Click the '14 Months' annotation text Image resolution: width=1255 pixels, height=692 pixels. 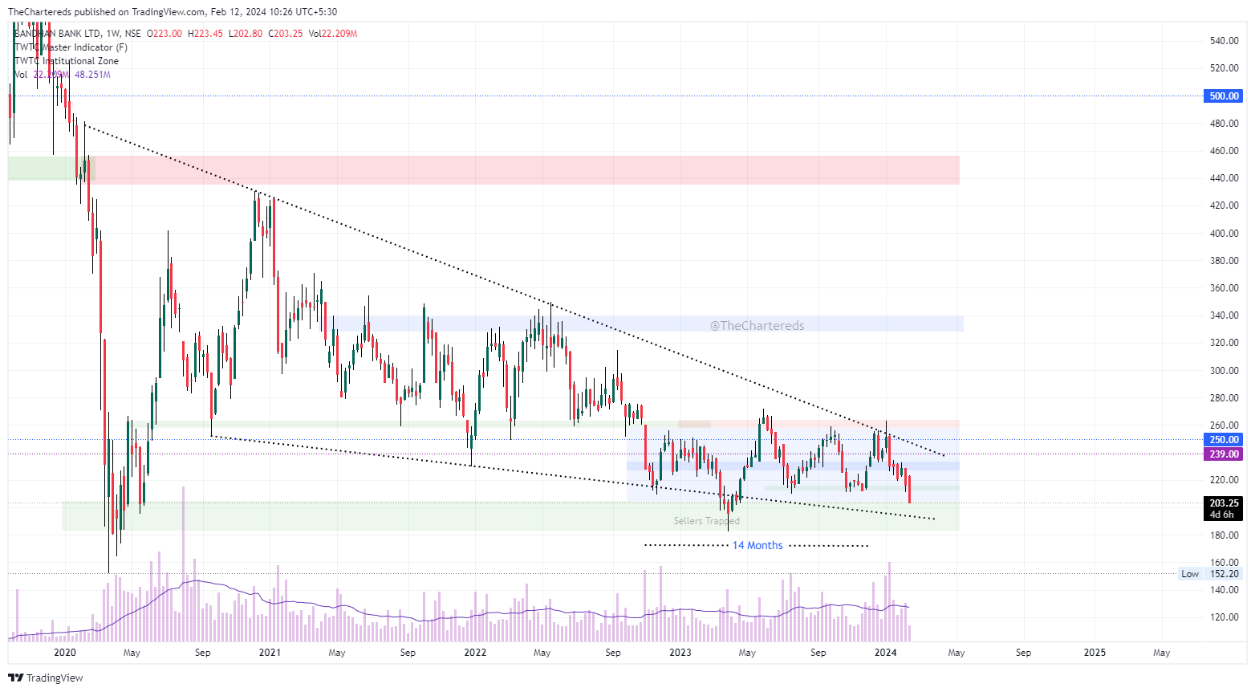[x=757, y=546]
